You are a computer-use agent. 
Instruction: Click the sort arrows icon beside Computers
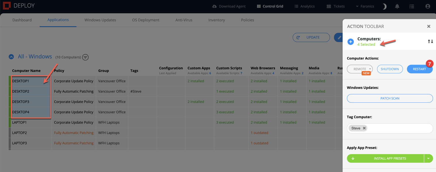(430, 41)
